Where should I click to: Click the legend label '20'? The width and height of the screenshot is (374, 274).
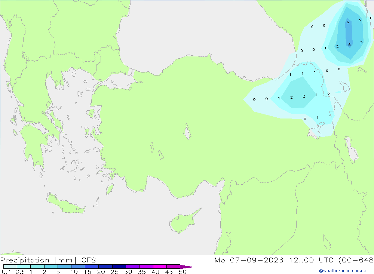101,272
